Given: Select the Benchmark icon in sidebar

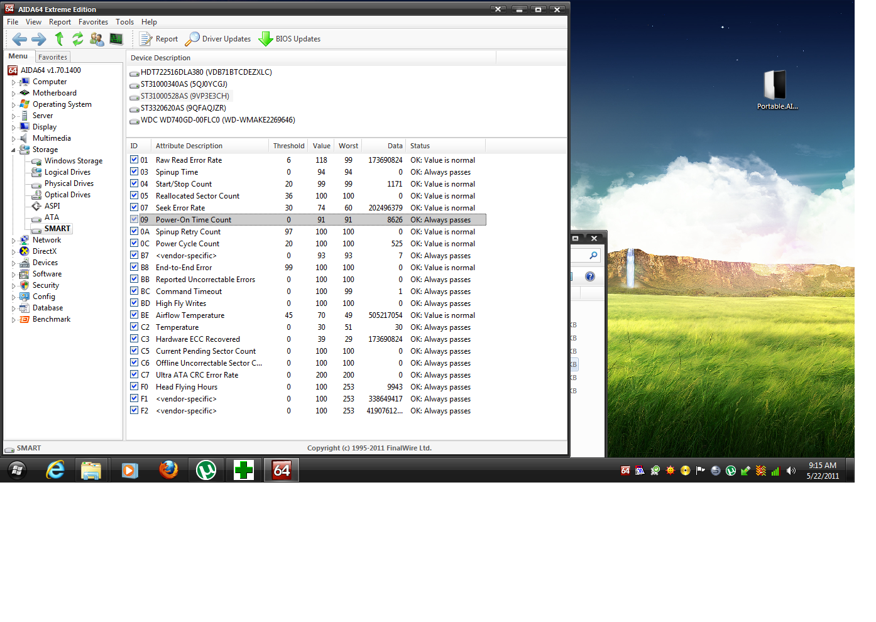Looking at the screenshot, I should click(25, 319).
